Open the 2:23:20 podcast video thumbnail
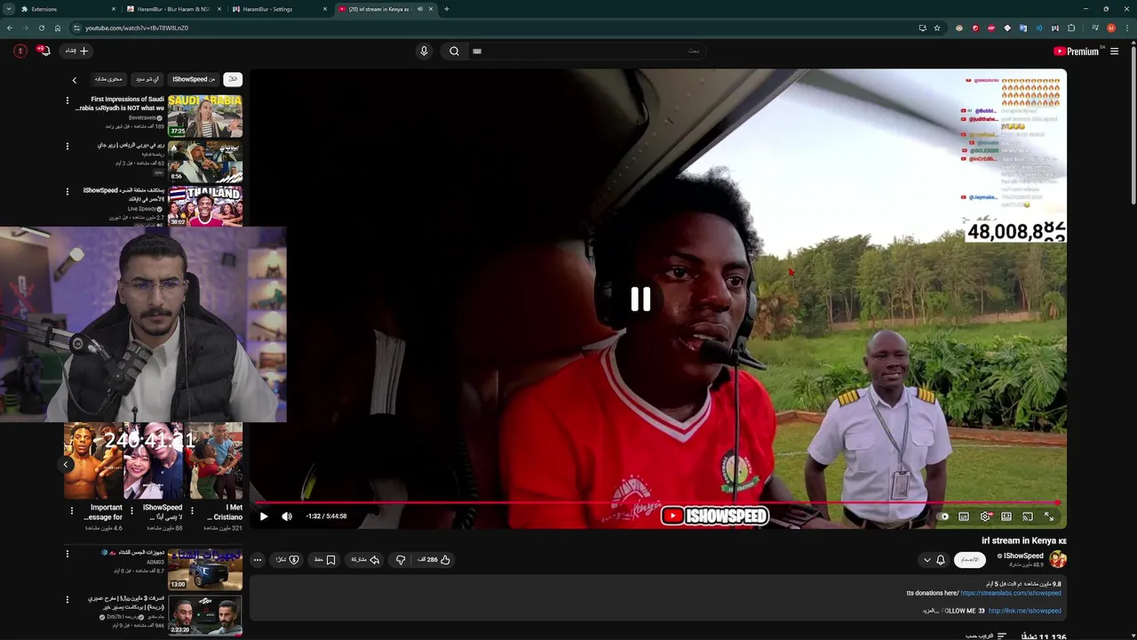Screen dimensions: 1137x640 [x=205, y=614]
